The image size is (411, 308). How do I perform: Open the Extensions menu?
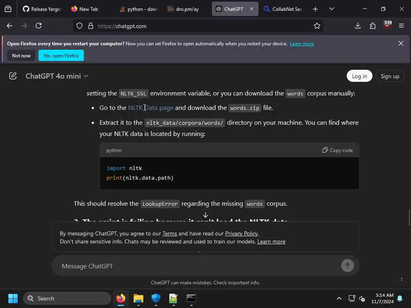372,26
